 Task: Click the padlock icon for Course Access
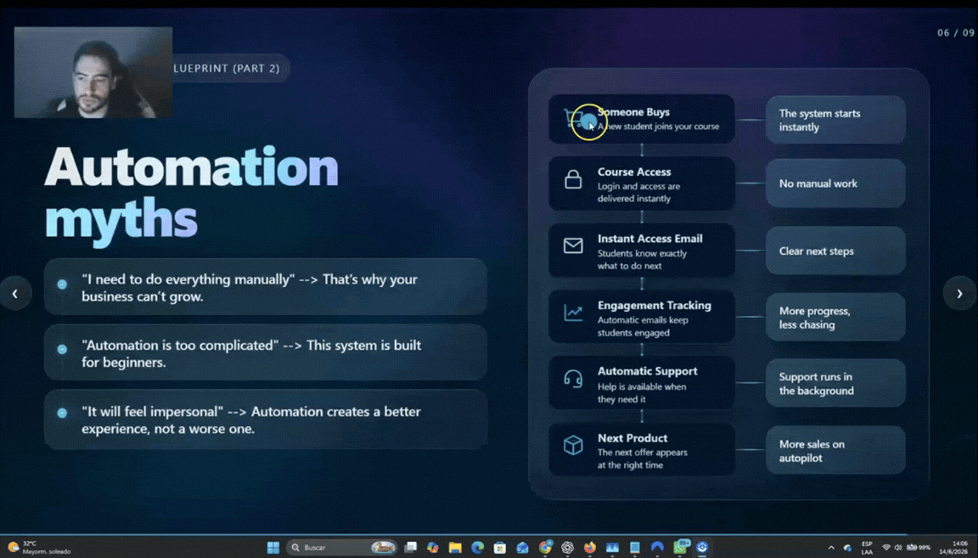(573, 179)
